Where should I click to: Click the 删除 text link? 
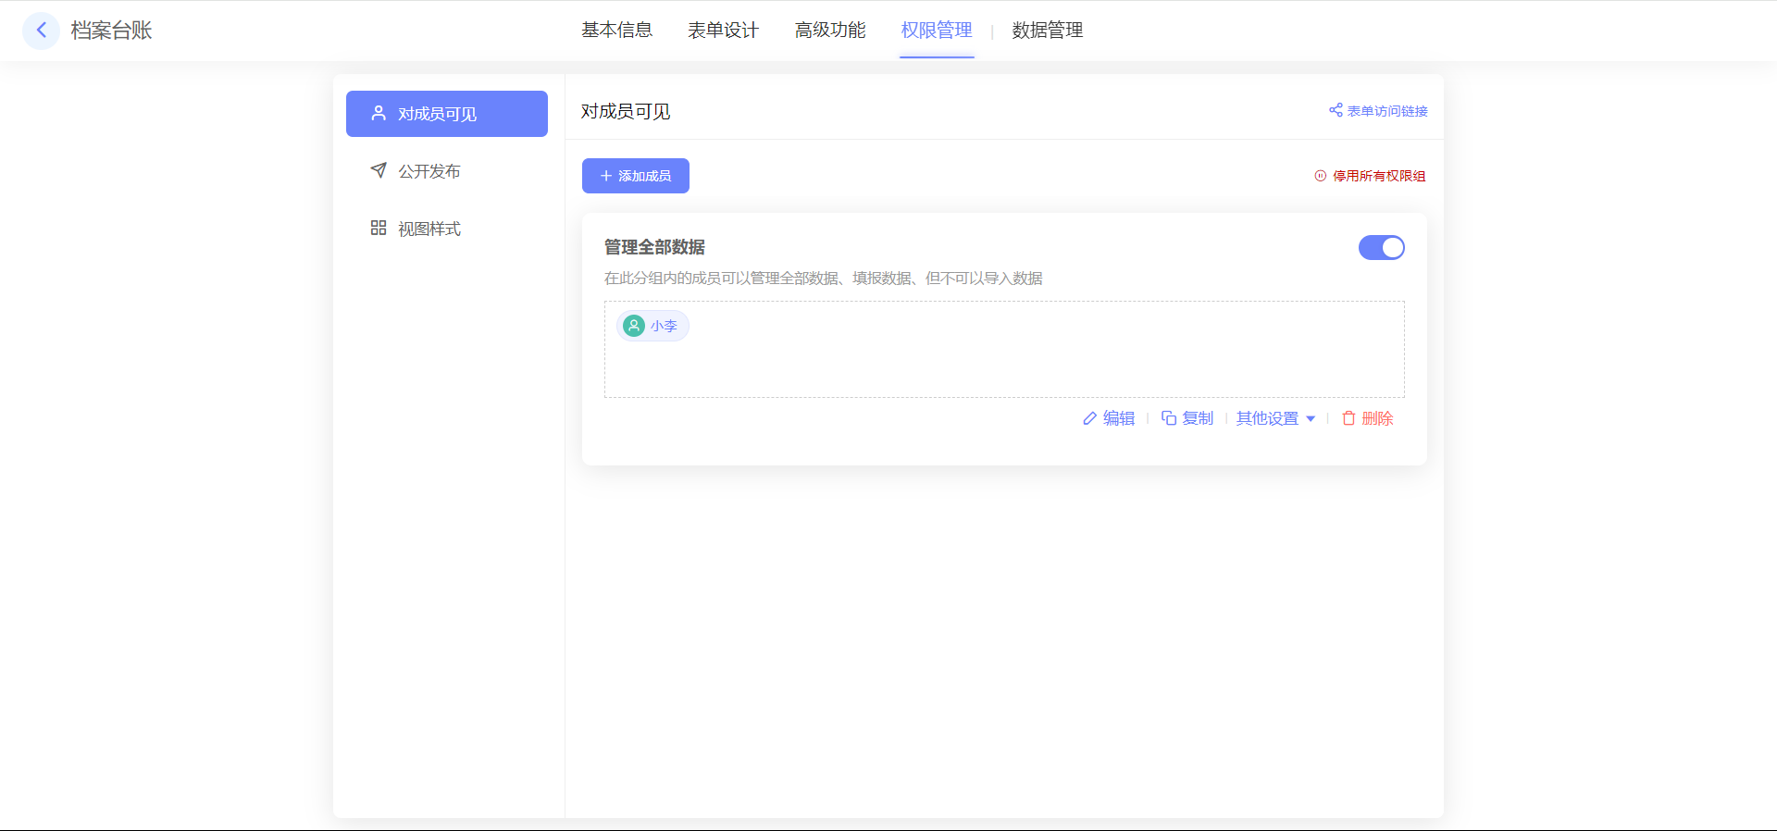click(x=1377, y=418)
